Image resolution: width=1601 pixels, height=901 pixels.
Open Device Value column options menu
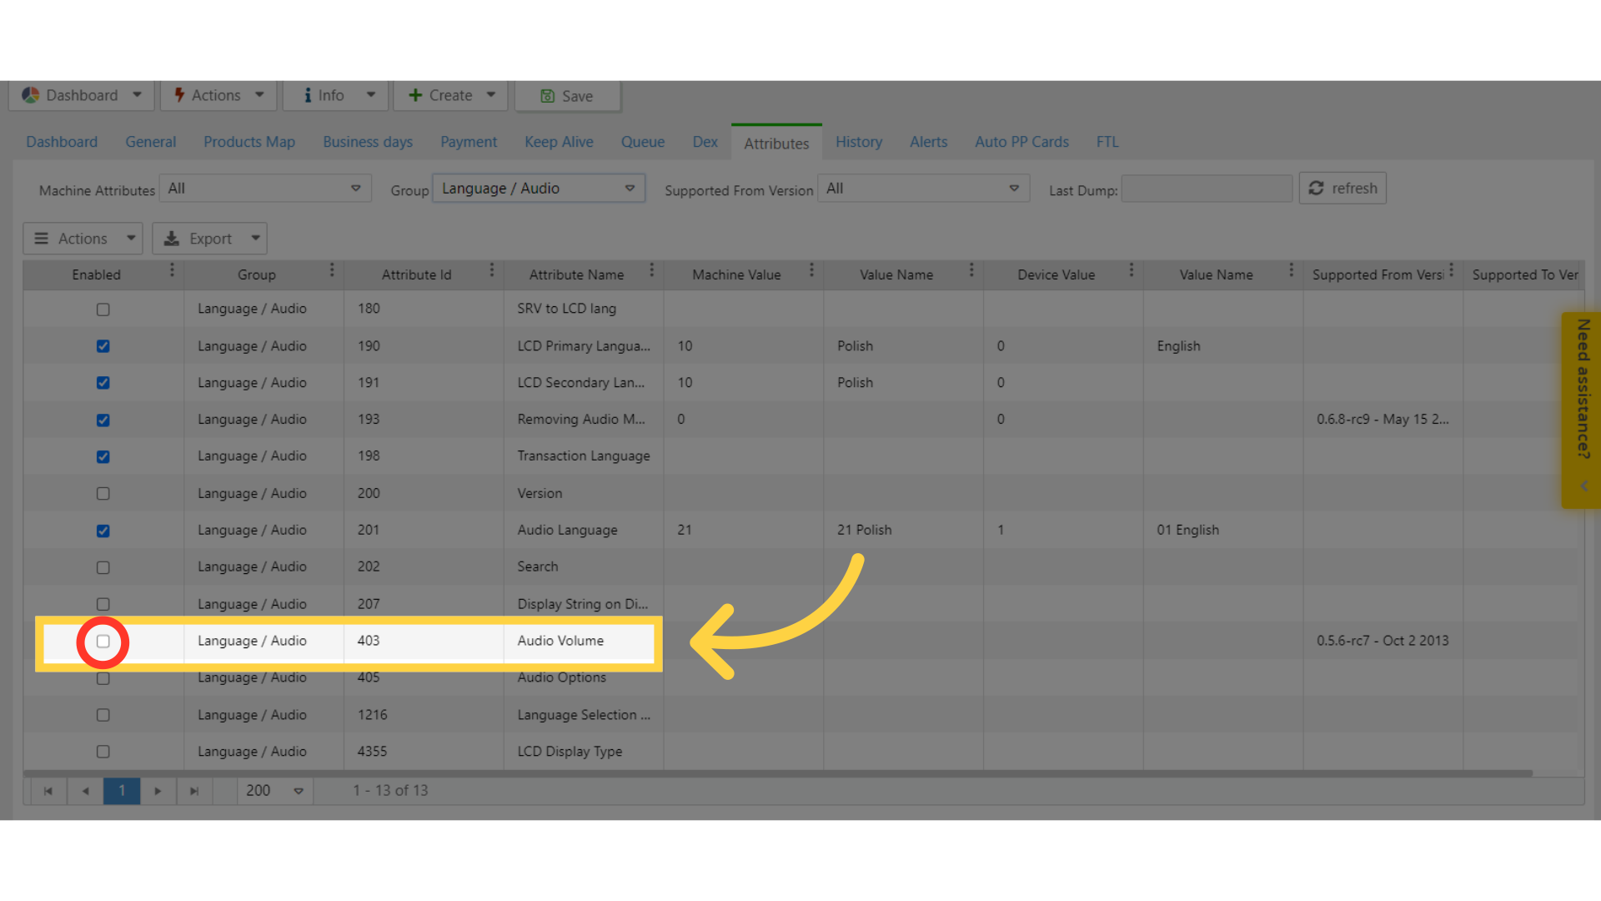point(1132,270)
